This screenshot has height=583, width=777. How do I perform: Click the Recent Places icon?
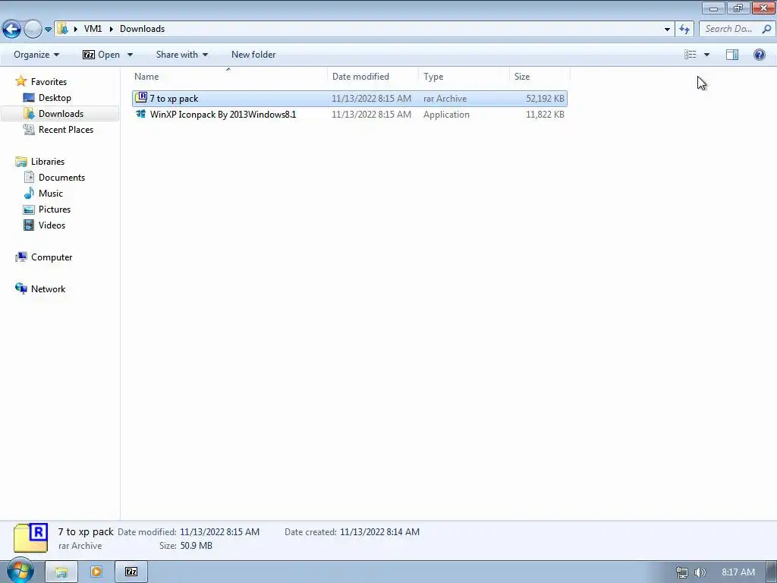pyautogui.click(x=29, y=129)
